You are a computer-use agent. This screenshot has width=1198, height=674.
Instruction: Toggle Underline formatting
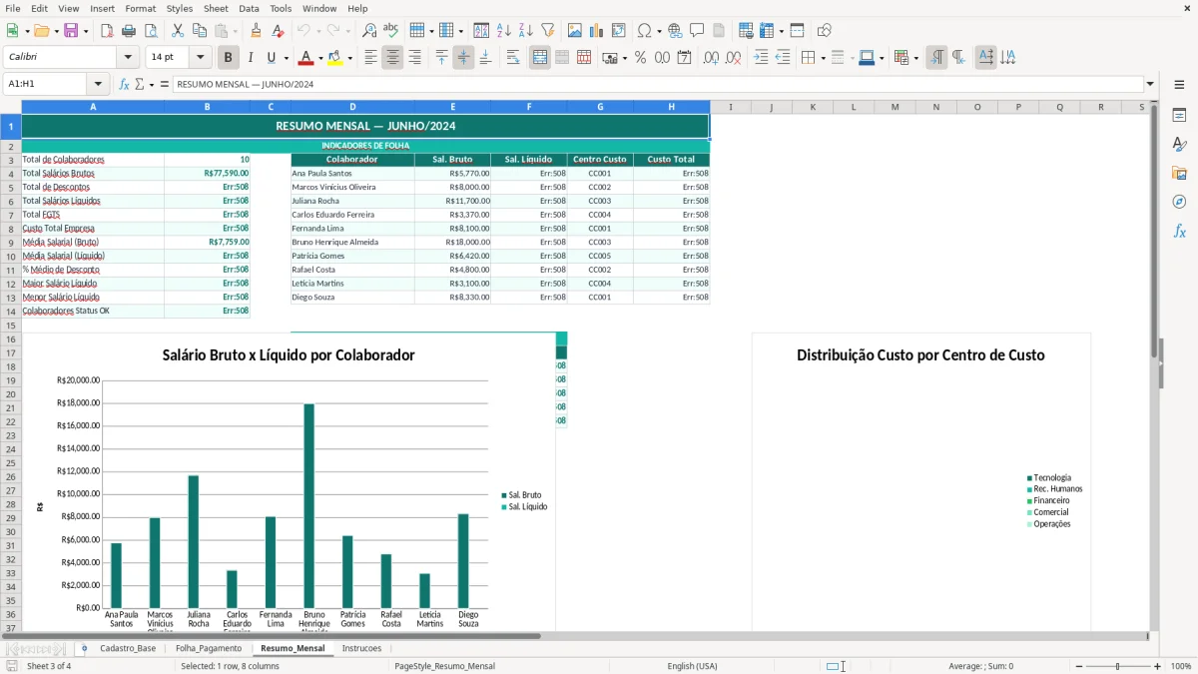[271, 58]
